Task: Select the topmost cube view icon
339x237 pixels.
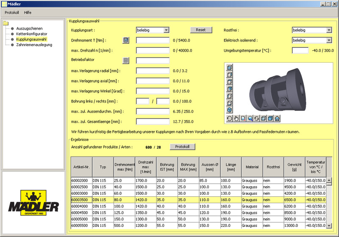Action: point(229,67)
